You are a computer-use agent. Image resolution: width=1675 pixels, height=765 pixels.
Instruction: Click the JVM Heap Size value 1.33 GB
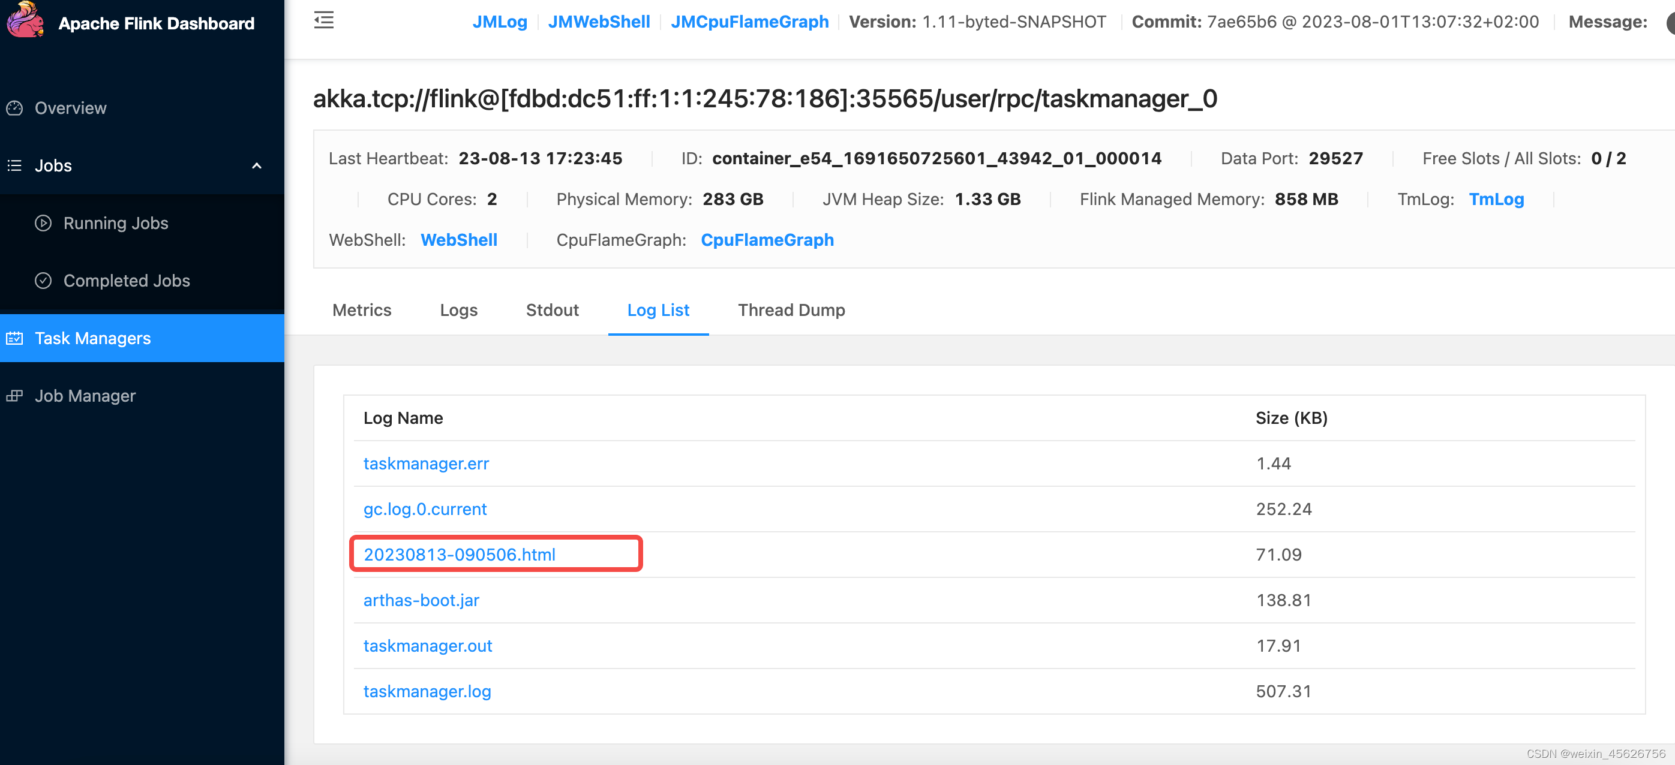coord(987,200)
